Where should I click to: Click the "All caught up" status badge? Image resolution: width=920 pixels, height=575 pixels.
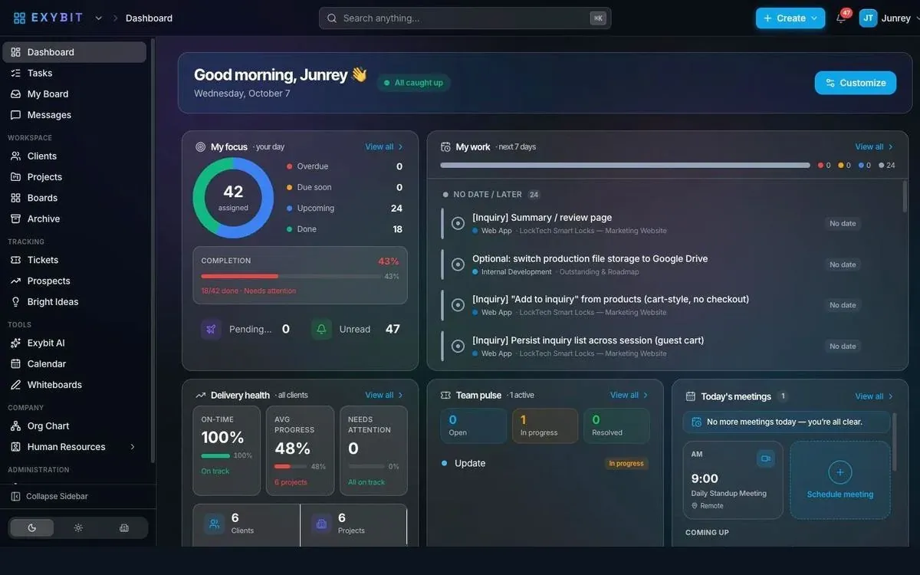(413, 83)
